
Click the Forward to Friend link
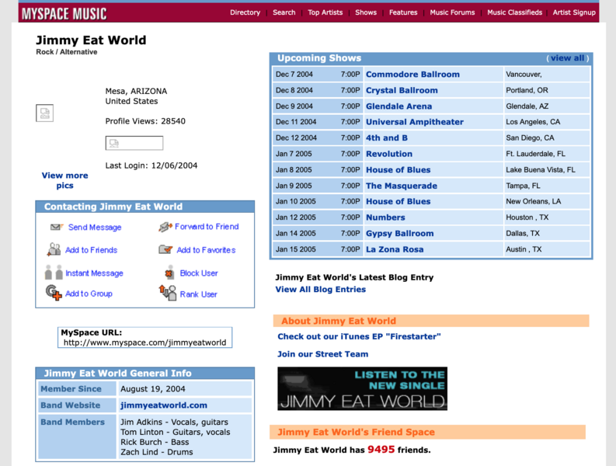[207, 227]
